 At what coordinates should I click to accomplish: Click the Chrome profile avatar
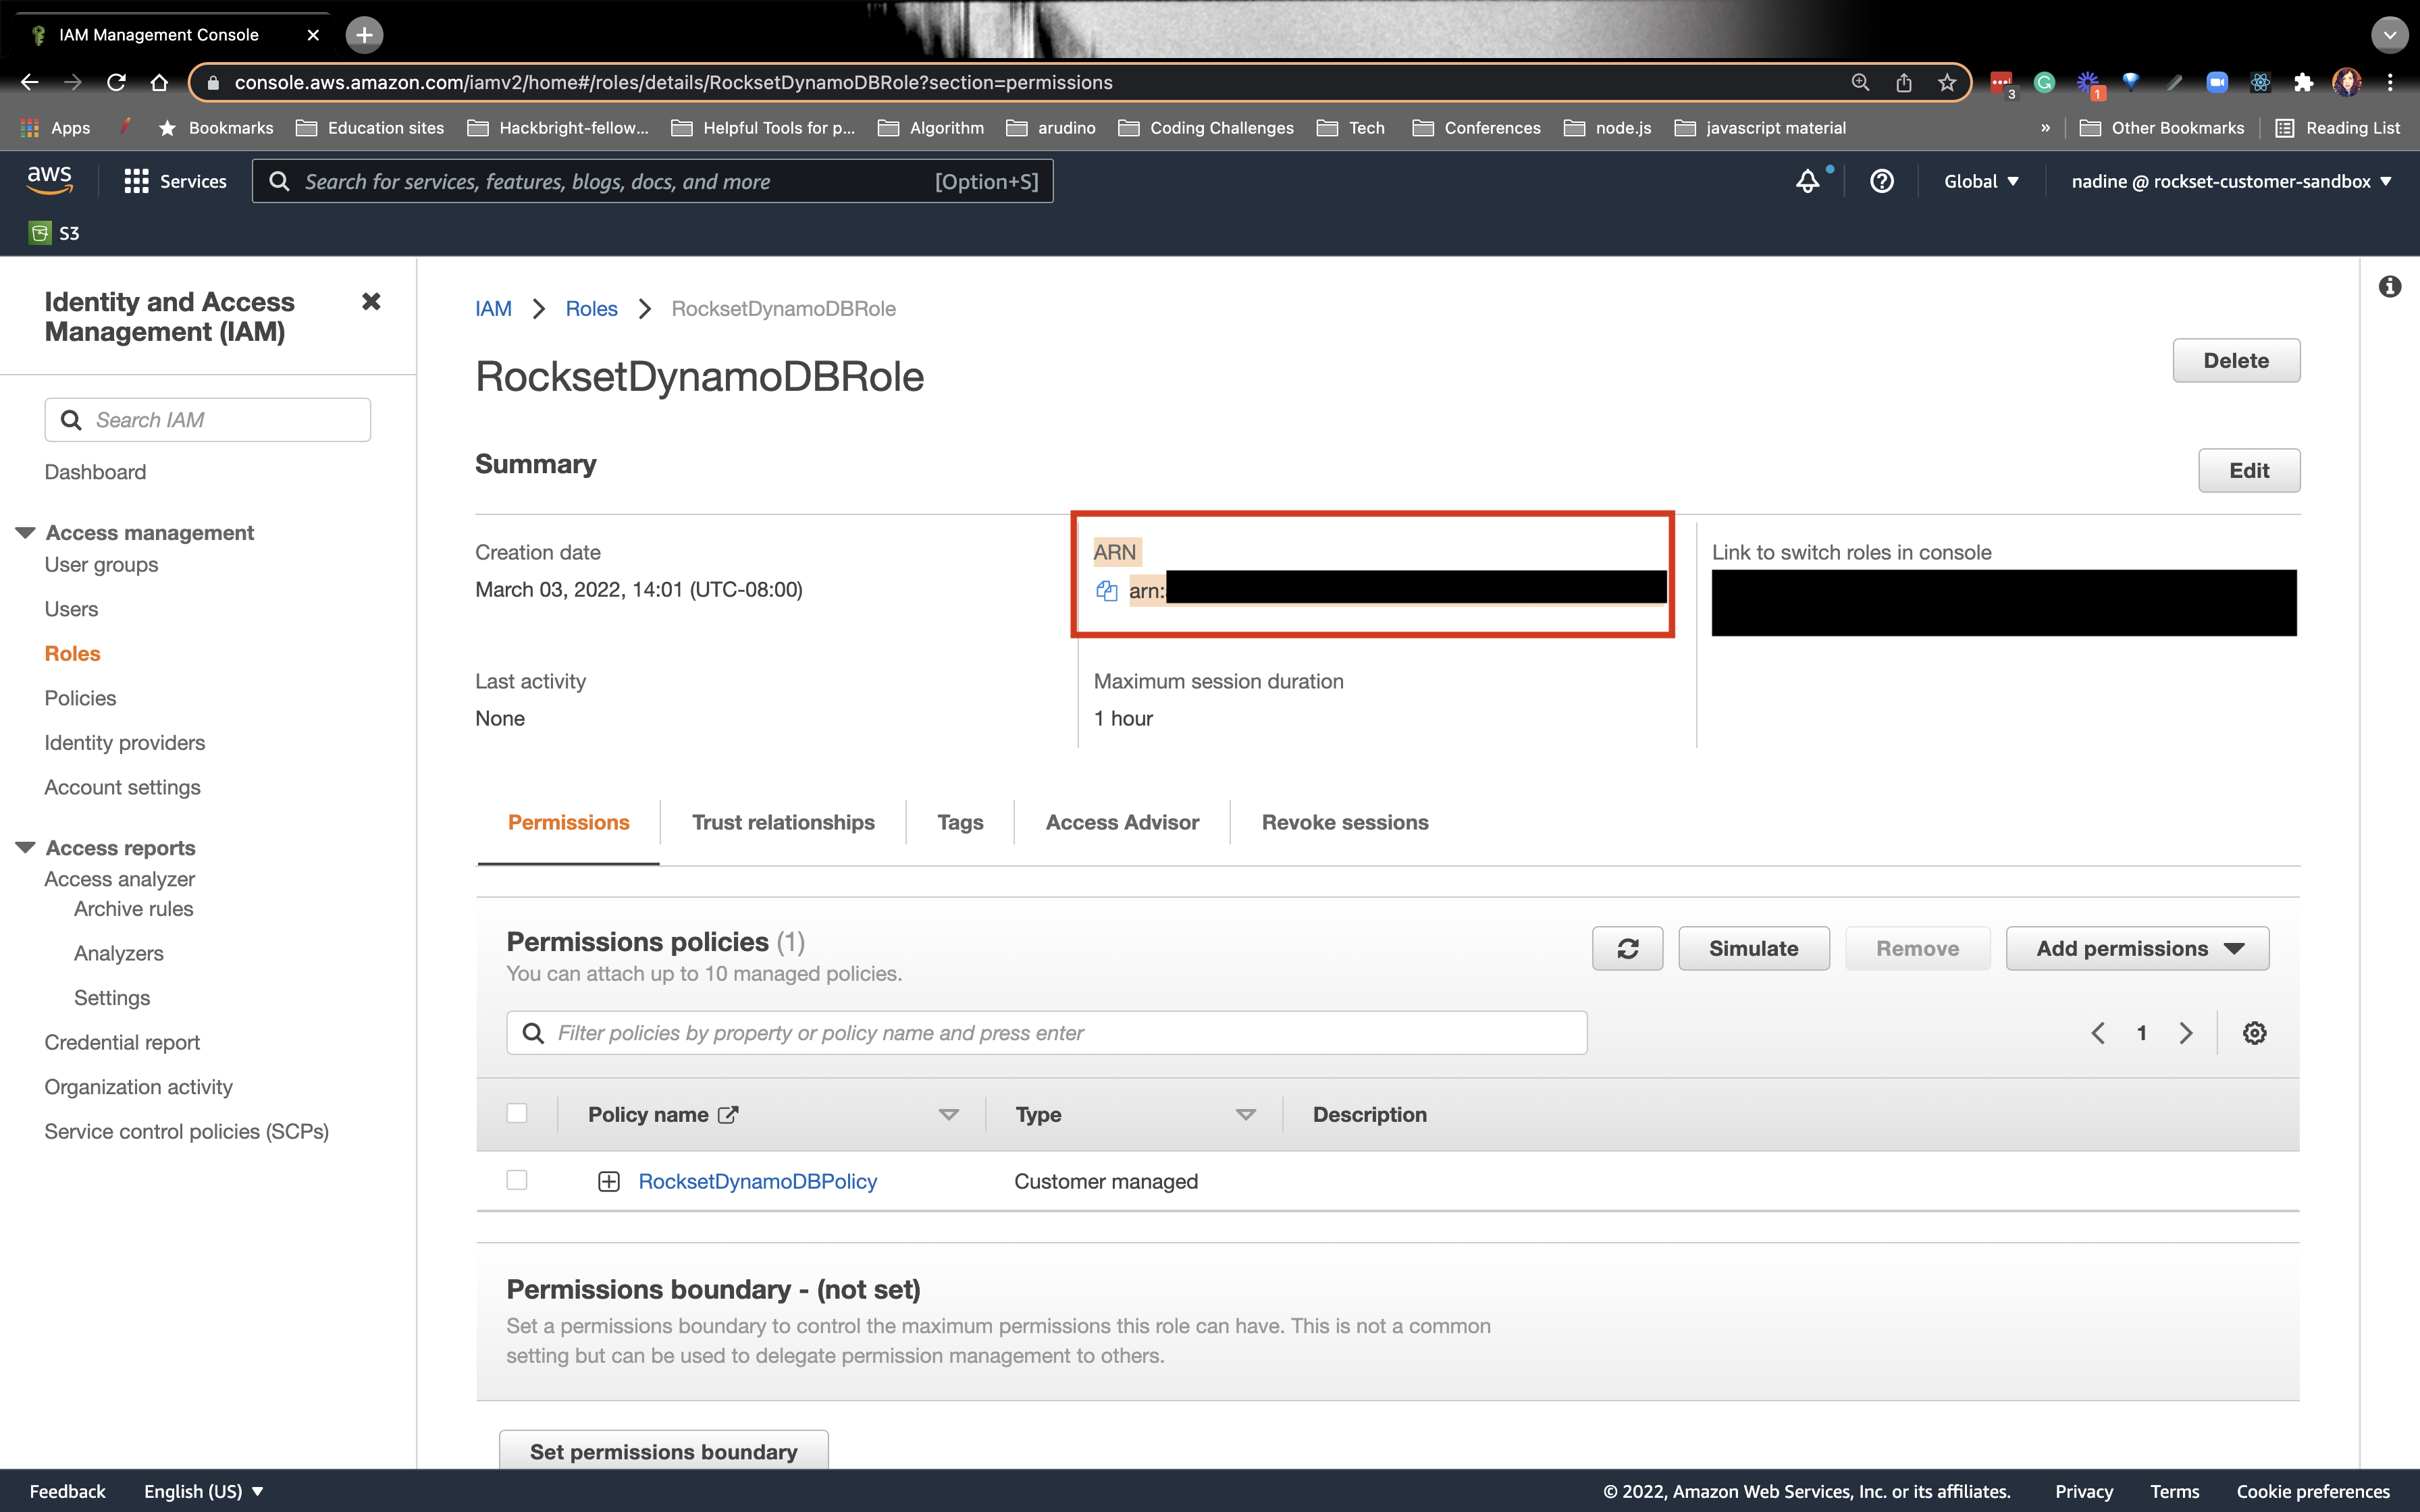coord(2347,82)
